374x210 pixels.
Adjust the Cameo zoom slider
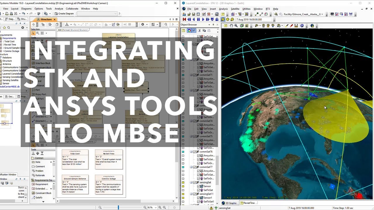pyautogui.click(x=118, y=207)
